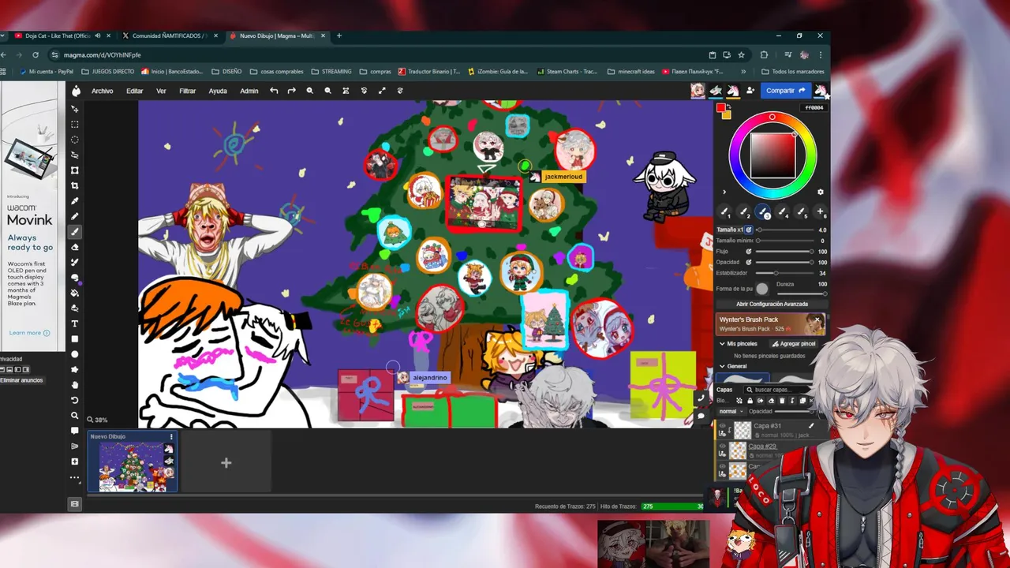Click the zoom in magnifier in top bar
Viewport: 1010px width, 568px height.
coord(309,91)
